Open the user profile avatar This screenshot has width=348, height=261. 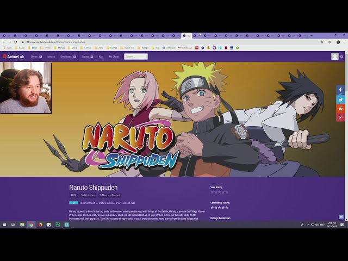(335, 57)
